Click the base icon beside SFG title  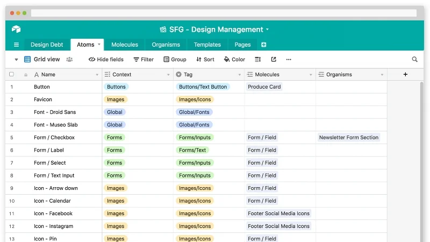pyautogui.click(x=163, y=30)
